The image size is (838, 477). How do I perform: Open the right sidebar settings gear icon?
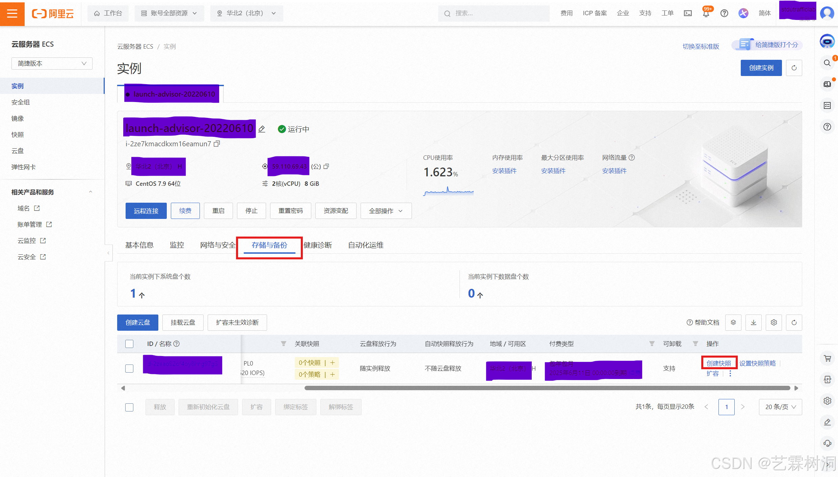click(x=827, y=401)
